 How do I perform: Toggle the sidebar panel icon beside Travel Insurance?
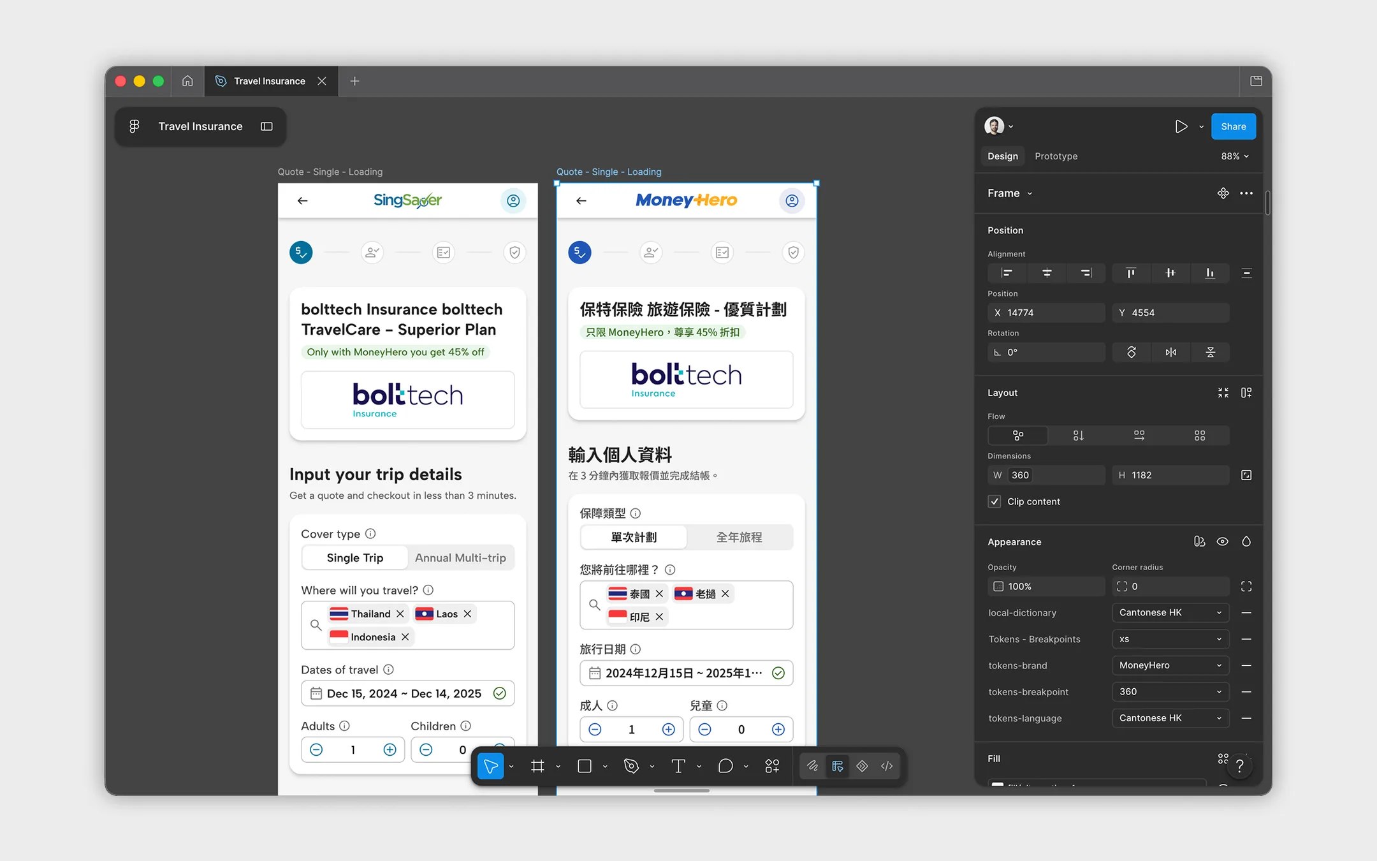(x=266, y=126)
